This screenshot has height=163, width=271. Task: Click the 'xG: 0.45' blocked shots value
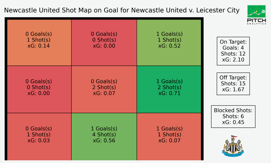[x=233, y=122]
